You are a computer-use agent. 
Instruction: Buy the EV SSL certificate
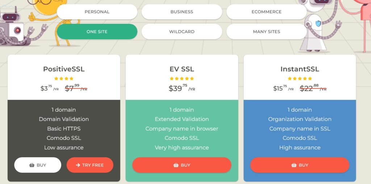182,165
